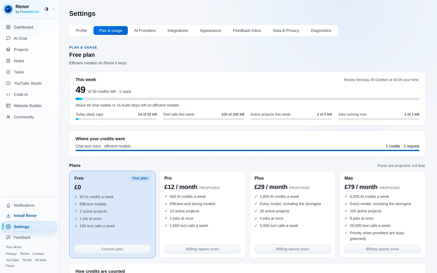
Task: Open the Fiverr footer link
Action: tap(10, 266)
